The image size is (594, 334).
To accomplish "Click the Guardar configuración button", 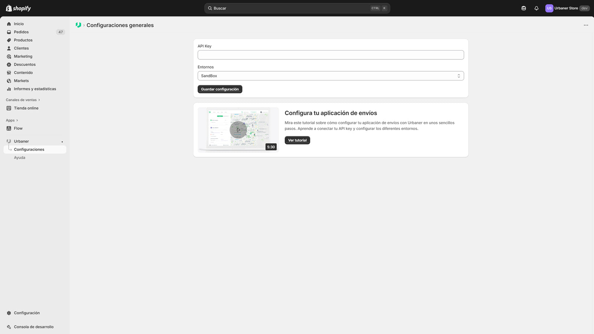I will (220, 89).
